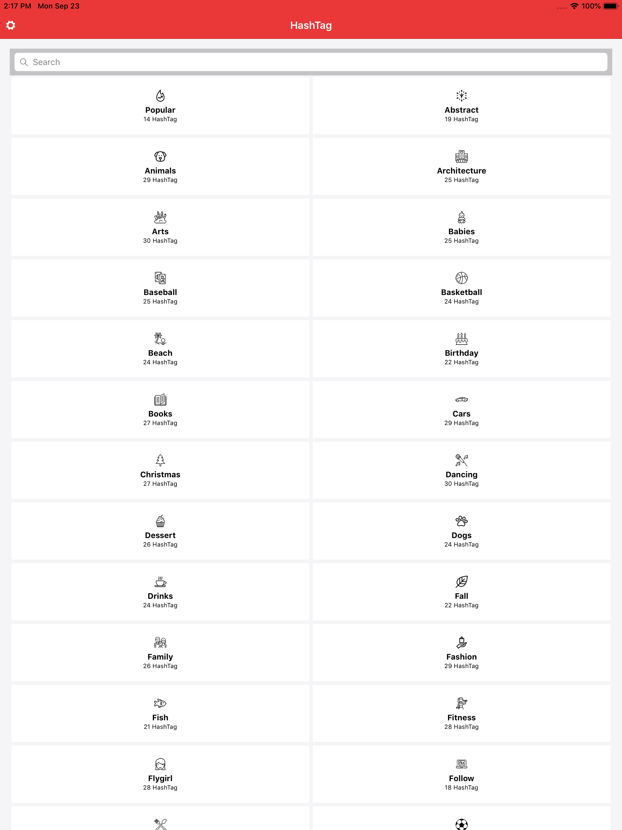Select the Fish icon

(x=160, y=704)
